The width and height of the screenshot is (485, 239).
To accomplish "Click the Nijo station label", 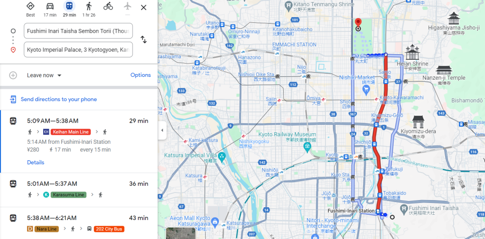I will pyautogui.click(x=302, y=69).
